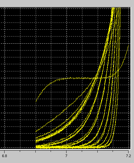Click the gray margin above the plot

pos(67,3)
